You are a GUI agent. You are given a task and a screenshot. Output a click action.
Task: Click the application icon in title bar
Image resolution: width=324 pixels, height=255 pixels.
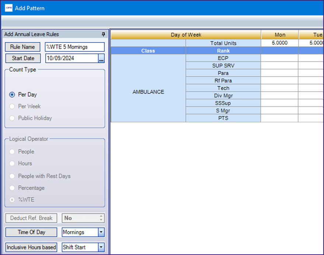coord(8,8)
